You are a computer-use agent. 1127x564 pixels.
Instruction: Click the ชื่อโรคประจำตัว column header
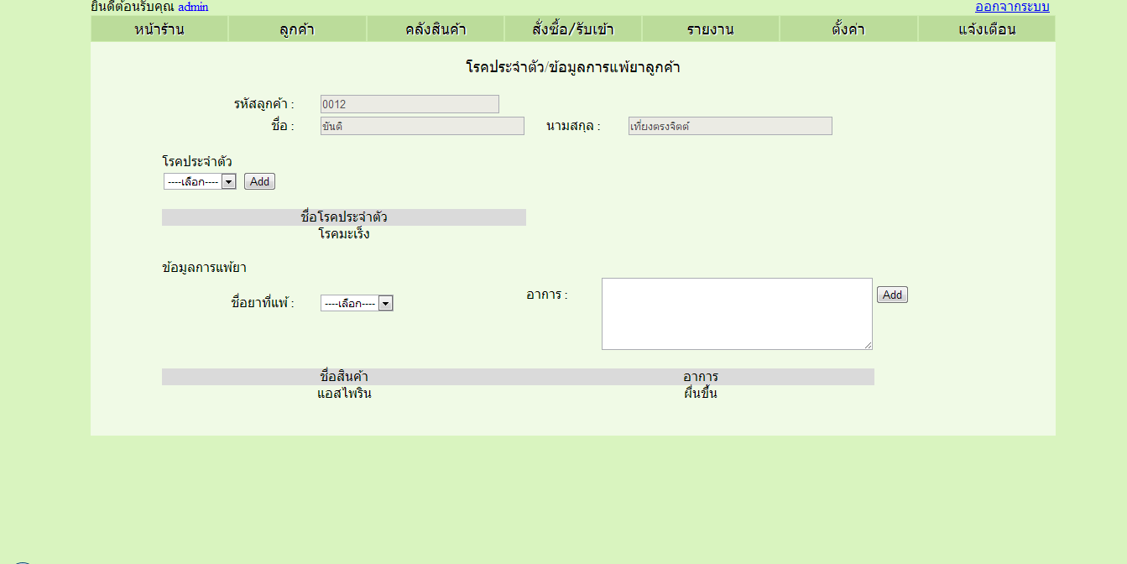pos(344,217)
